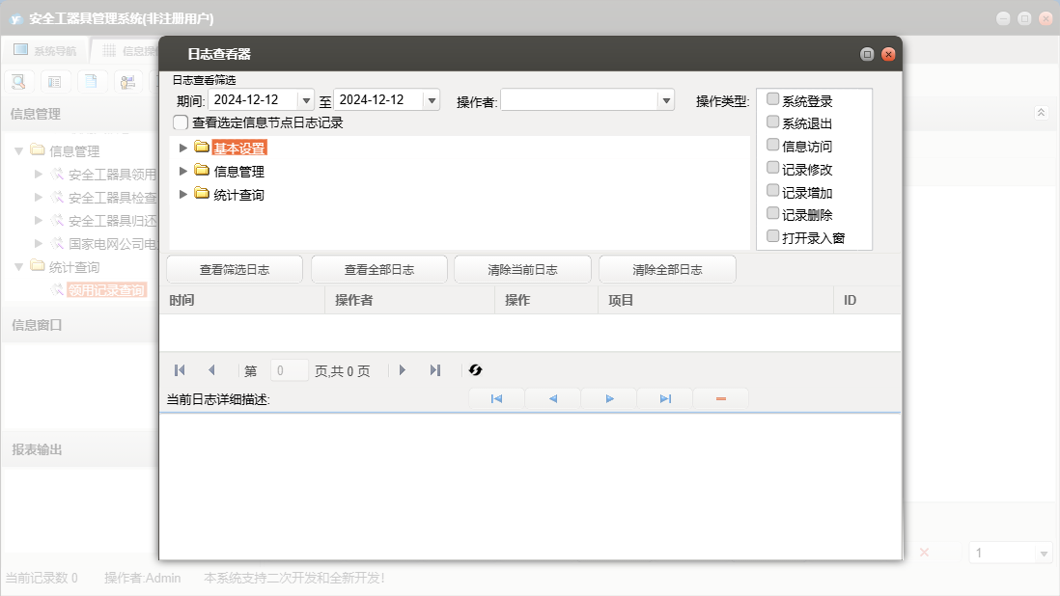Select 信息管理 folder in log tree

tap(238, 172)
